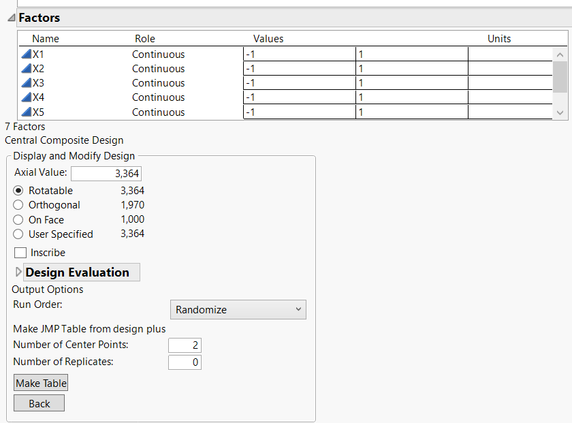This screenshot has height=423, width=572.
Task: Click the Rotatable value 3,364
Action: [132, 191]
